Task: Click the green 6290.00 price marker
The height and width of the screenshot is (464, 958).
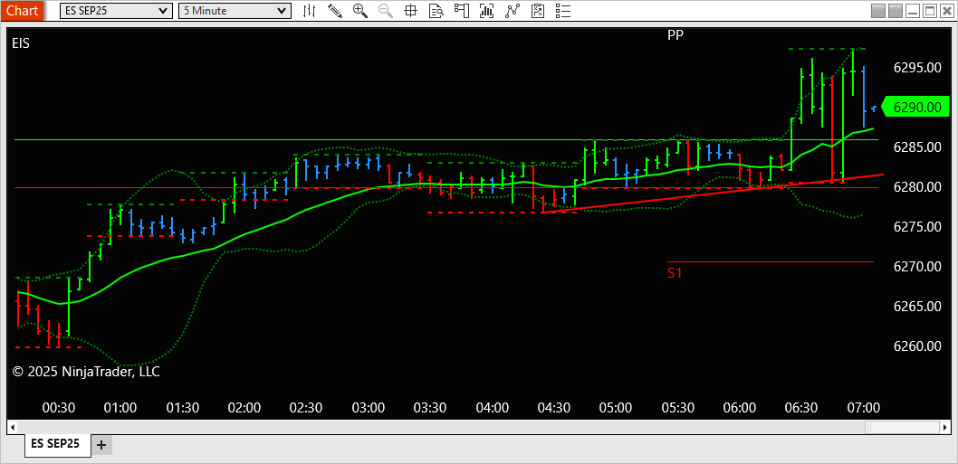Action: (916, 108)
